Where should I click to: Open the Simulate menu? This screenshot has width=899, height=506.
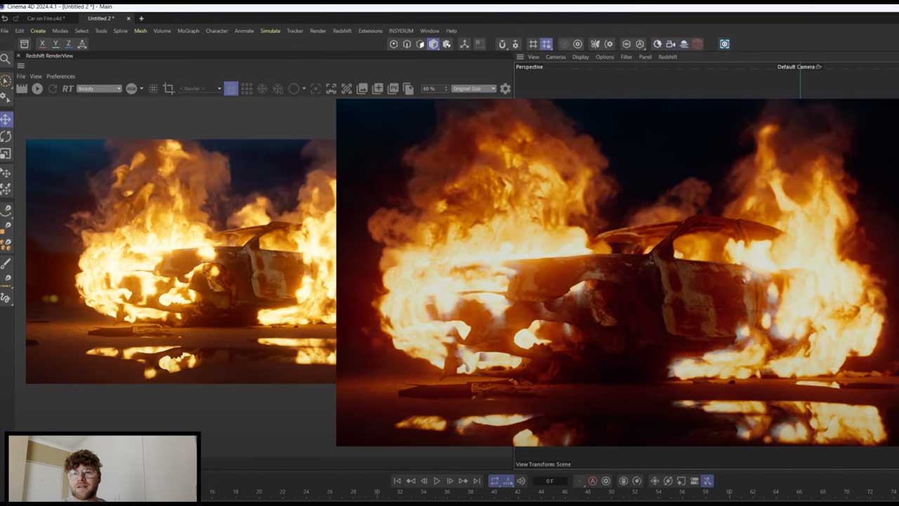[x=270, y=31]
